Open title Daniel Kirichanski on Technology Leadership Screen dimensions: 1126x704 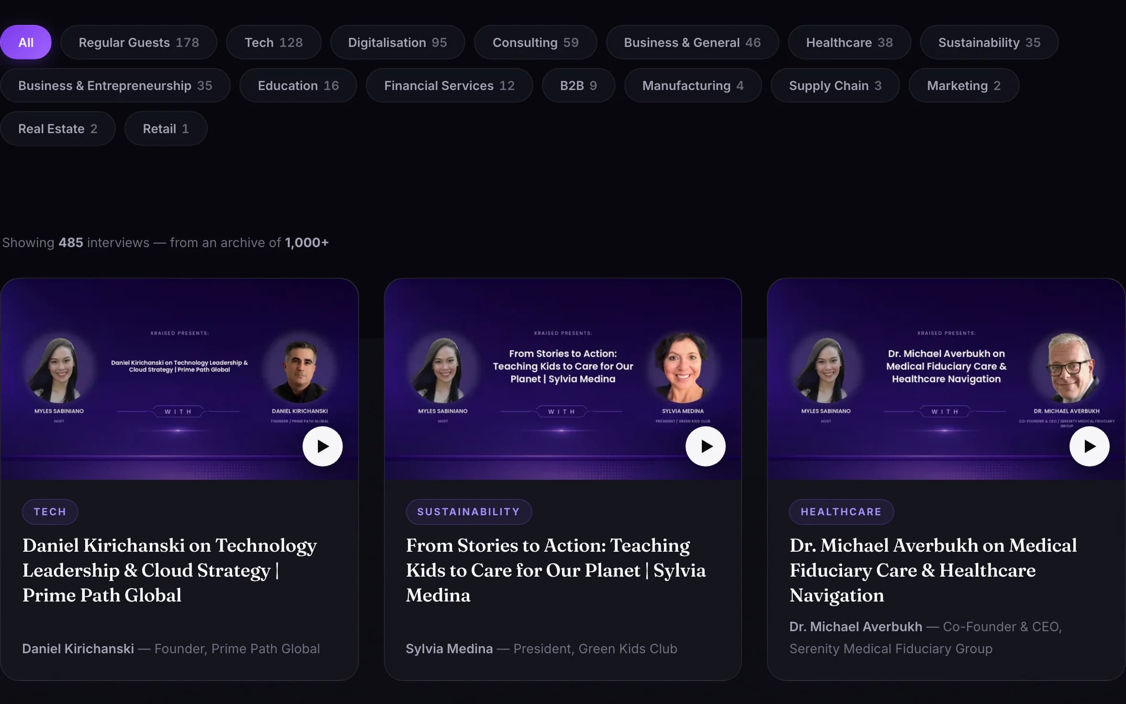coord(170,570)
